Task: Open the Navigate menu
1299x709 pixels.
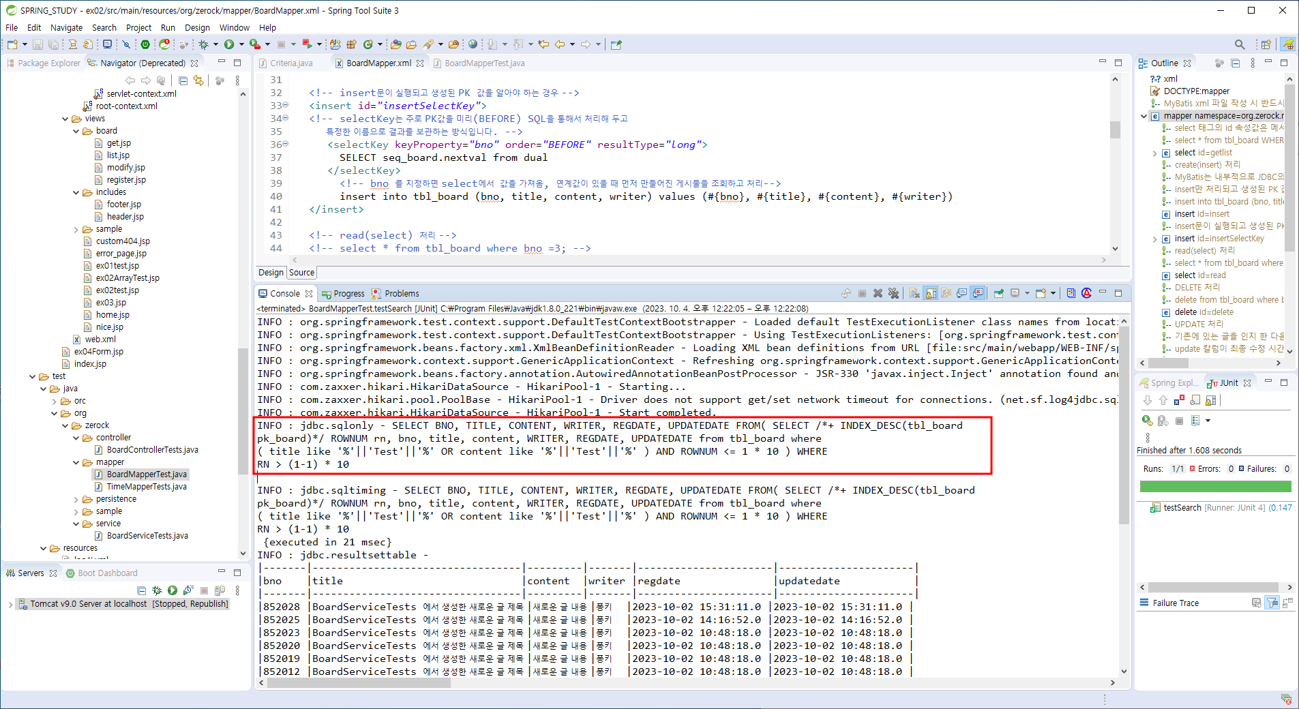Action: (66, 27)
